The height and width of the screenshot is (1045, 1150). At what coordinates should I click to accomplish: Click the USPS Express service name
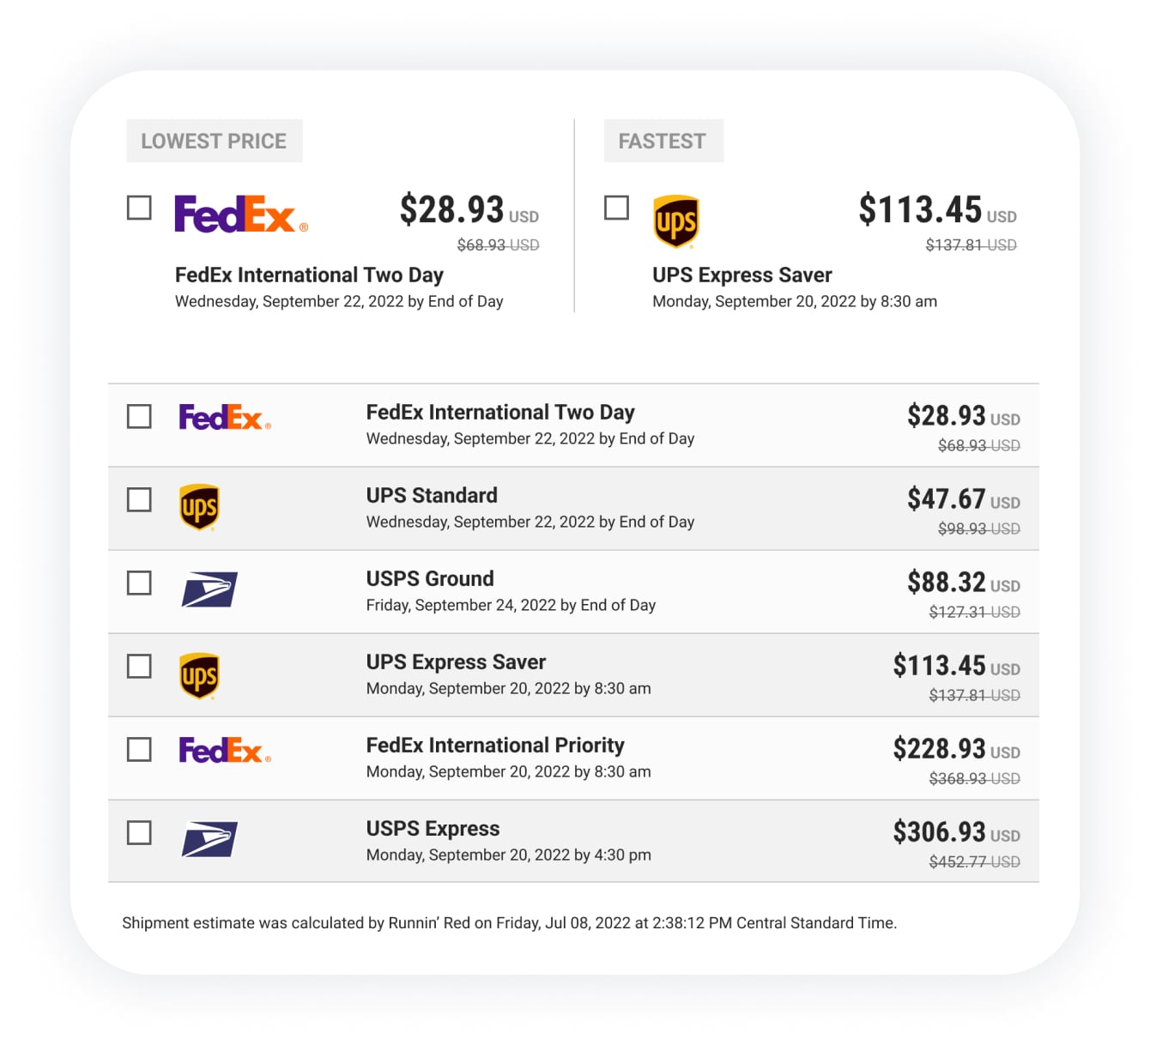pyautogui.click(x=433, y=828)
